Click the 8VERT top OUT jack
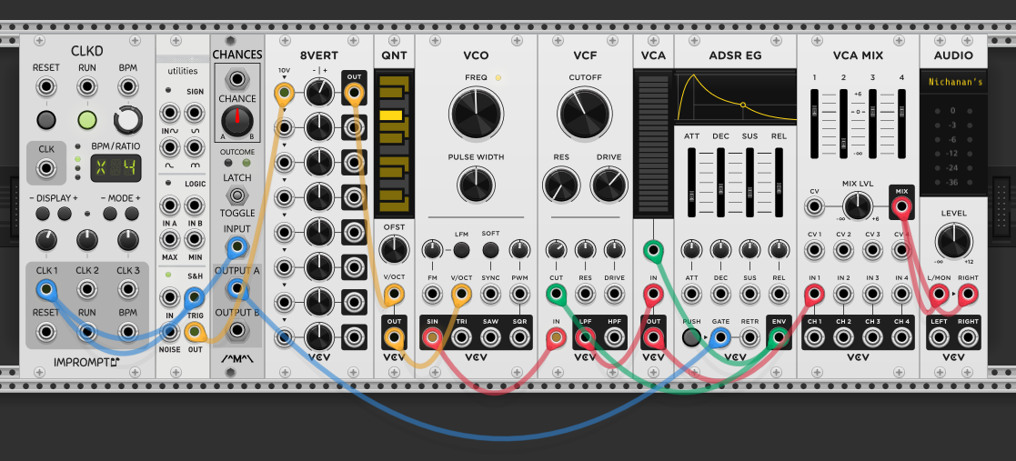 pos(354,94)
